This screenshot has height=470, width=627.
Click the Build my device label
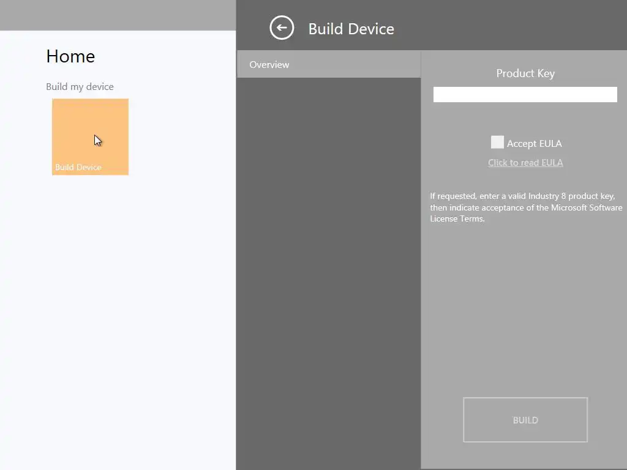80,87
